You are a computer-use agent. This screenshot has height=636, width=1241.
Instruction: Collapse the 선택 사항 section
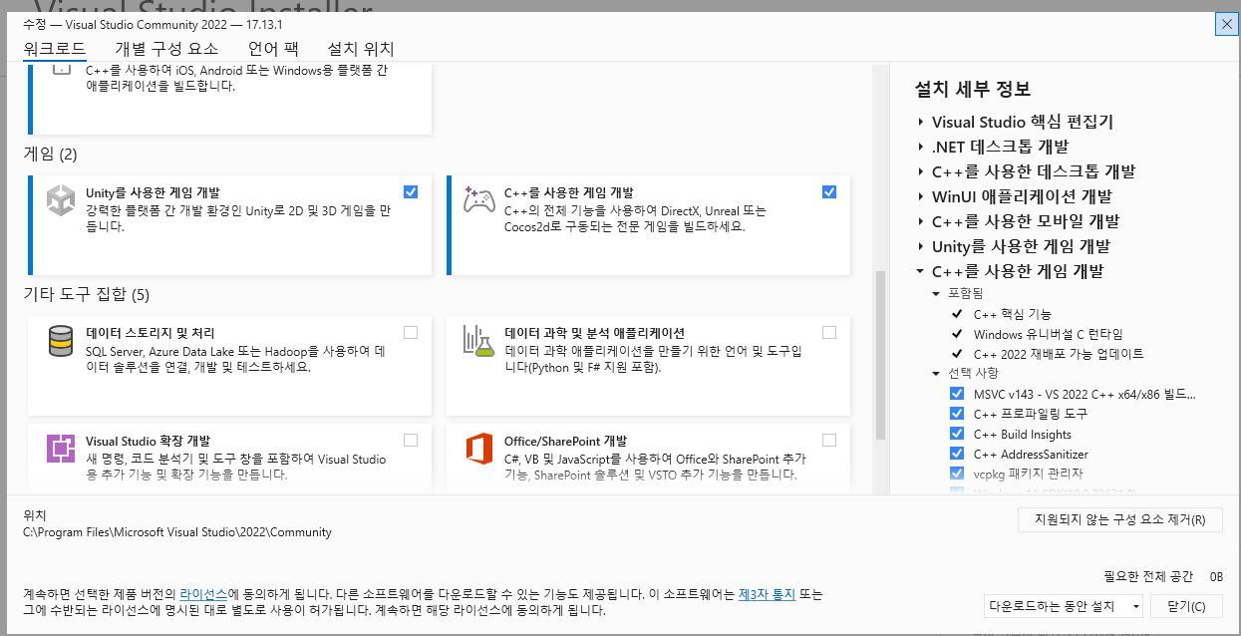click(x=936, y=374)
